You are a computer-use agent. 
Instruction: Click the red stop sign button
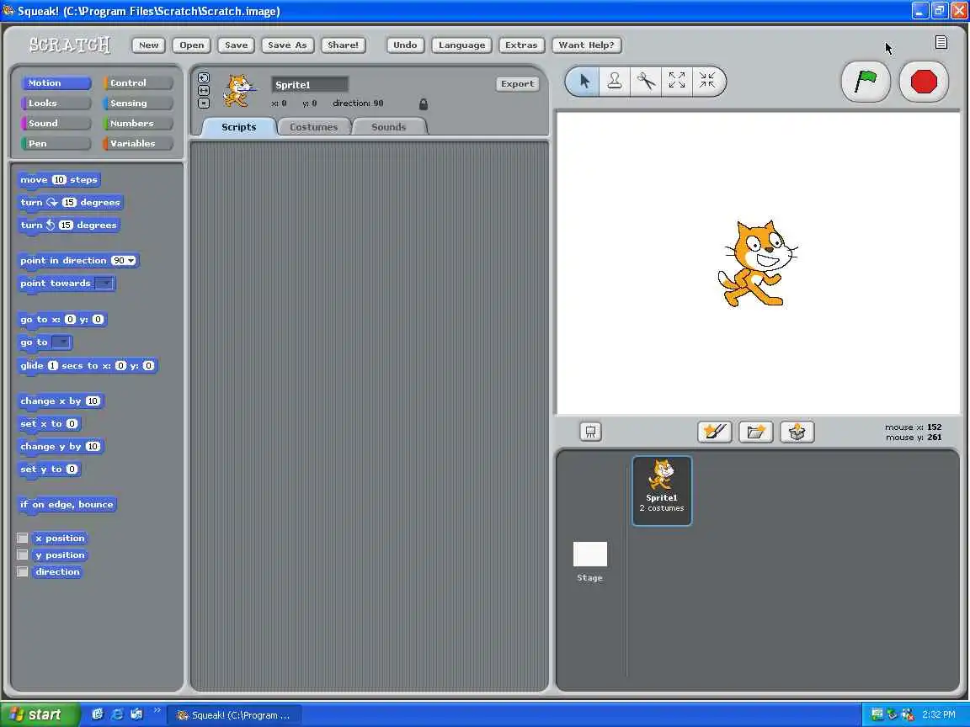pos(924,81)
